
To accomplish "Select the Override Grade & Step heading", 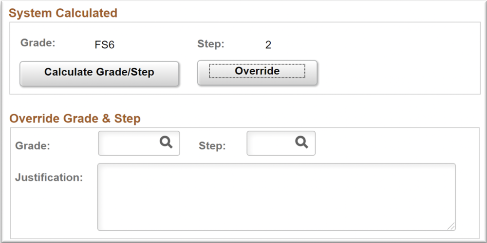I will pos(75,118).
